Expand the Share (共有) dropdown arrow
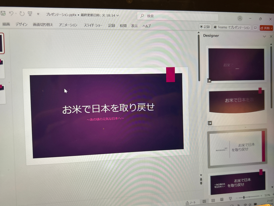The image size is (274, 206). click(x=271, y=28)
